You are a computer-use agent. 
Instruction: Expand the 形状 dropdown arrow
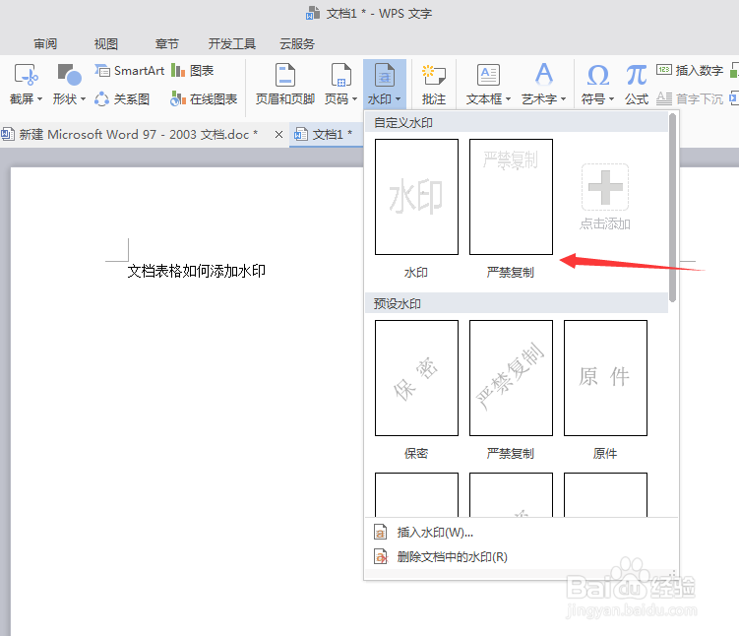tap(83, 99)
